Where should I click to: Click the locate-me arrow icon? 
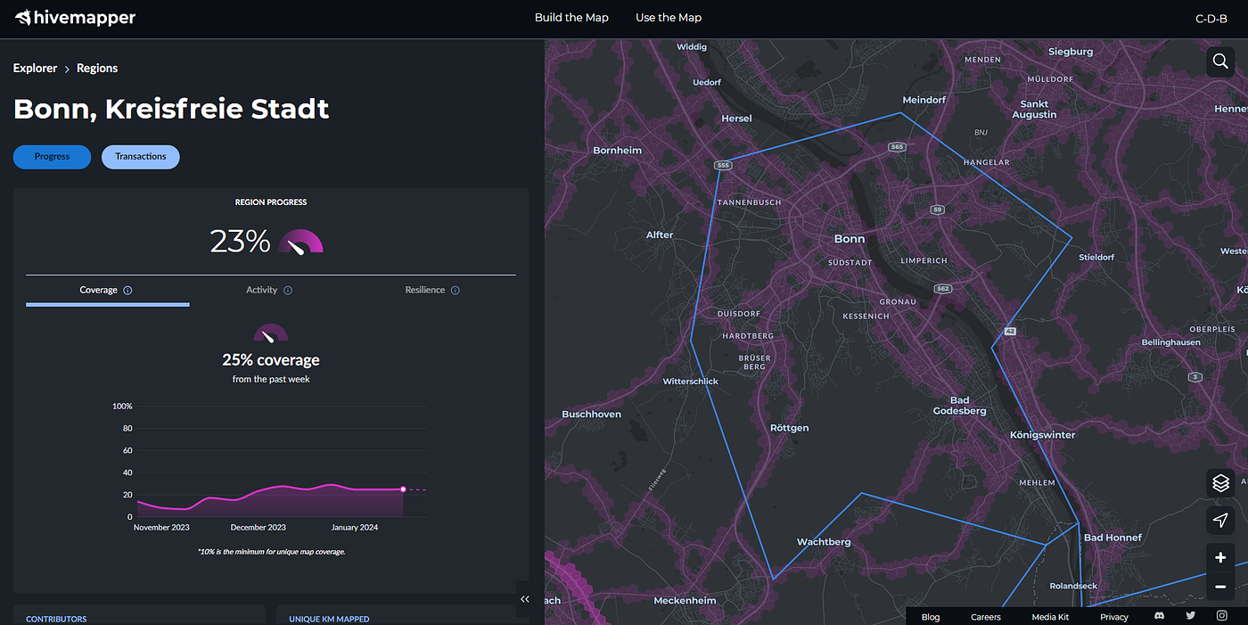(x=1220, y=520)
